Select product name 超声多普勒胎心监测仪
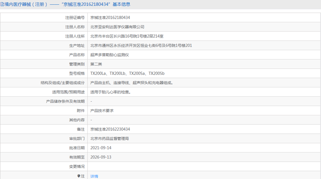 (x=110, y=55)
